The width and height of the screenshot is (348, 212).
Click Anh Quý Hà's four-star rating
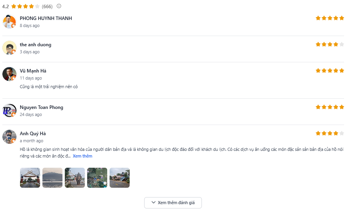click(330, 133)
